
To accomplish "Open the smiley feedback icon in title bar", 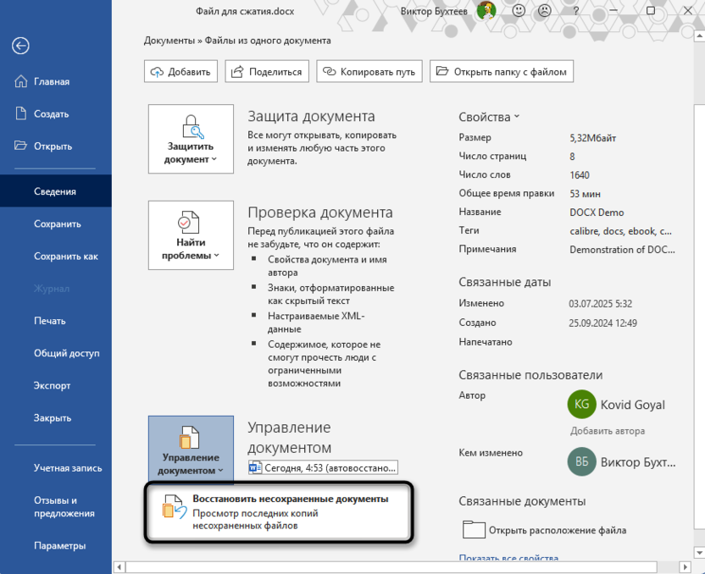I will tap(518, 11).
